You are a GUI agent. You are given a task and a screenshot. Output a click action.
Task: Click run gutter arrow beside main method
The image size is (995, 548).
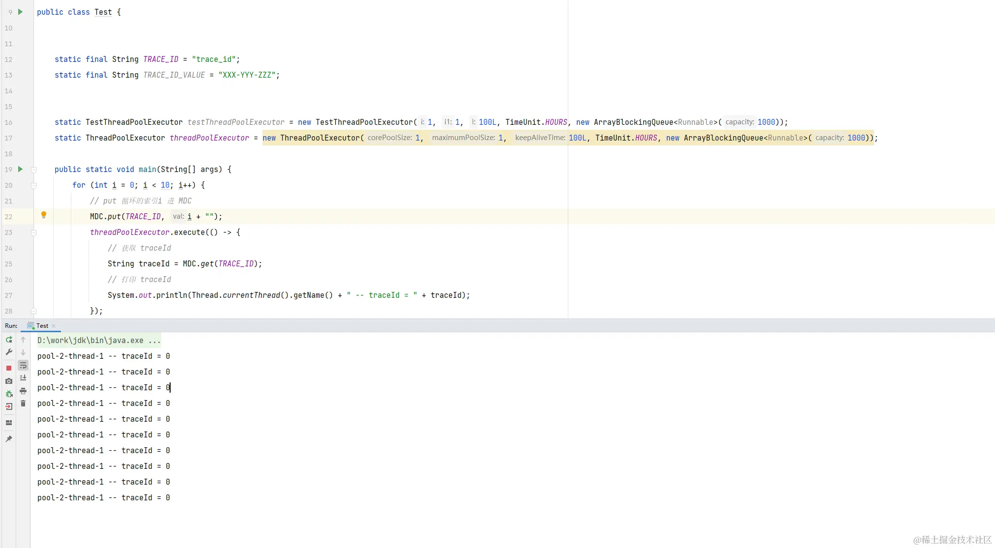click(20, 169)
